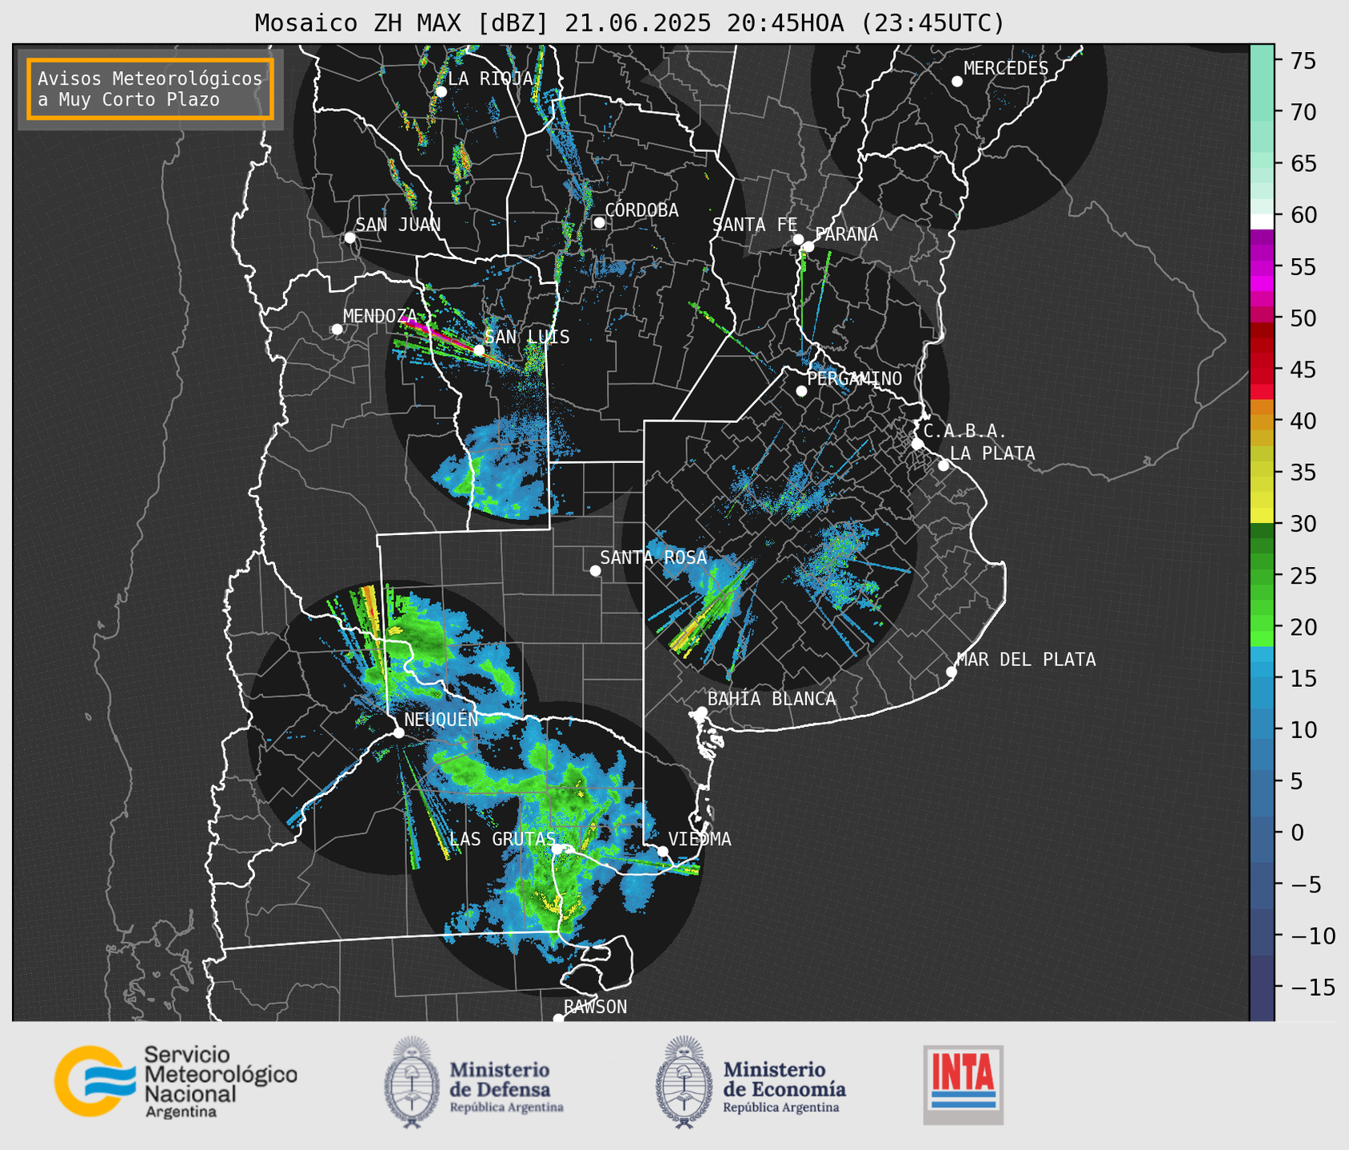
Task: Click the MENDOZA city dot
Action: point(337,329)
